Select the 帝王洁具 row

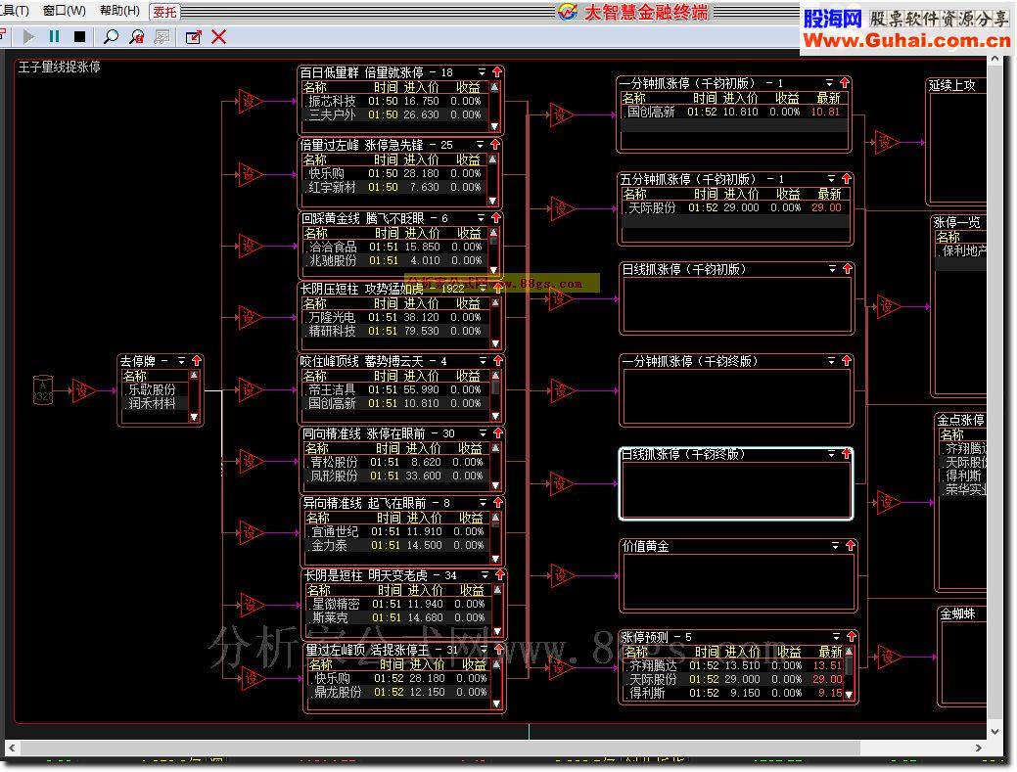click(x=395, y=389)
